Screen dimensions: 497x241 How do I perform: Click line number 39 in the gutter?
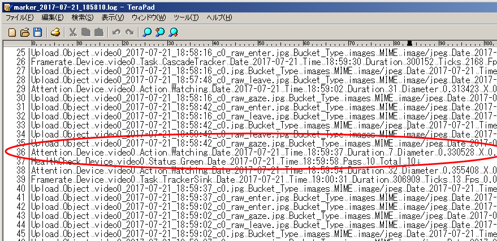tap(21, 180)
